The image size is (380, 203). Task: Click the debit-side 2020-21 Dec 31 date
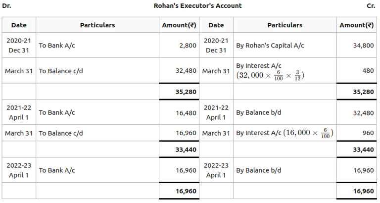(19, 46)
